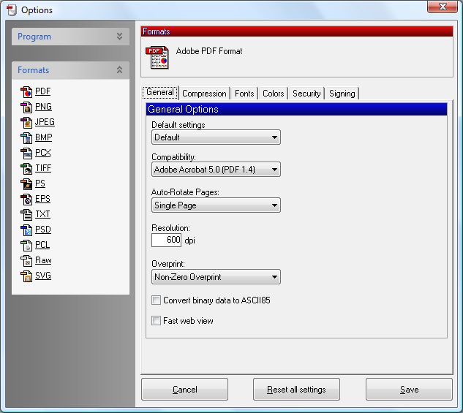Select the EPS format icon
463x413 pixels.
pos(27,200)
